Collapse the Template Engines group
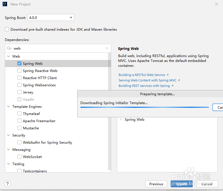Screen dimensions: 223x191 [x=9, y=107]
